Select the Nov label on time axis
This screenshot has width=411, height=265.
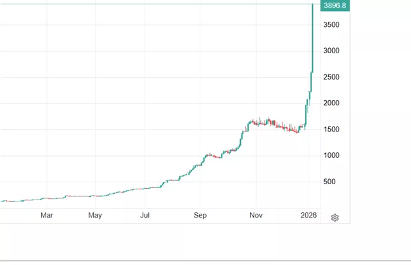pyautogui.click(x=256, y=216)
